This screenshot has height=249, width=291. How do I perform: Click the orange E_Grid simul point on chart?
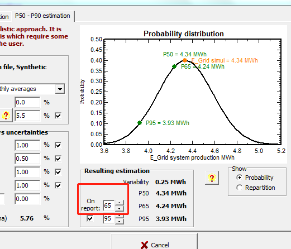pos(185,60)
